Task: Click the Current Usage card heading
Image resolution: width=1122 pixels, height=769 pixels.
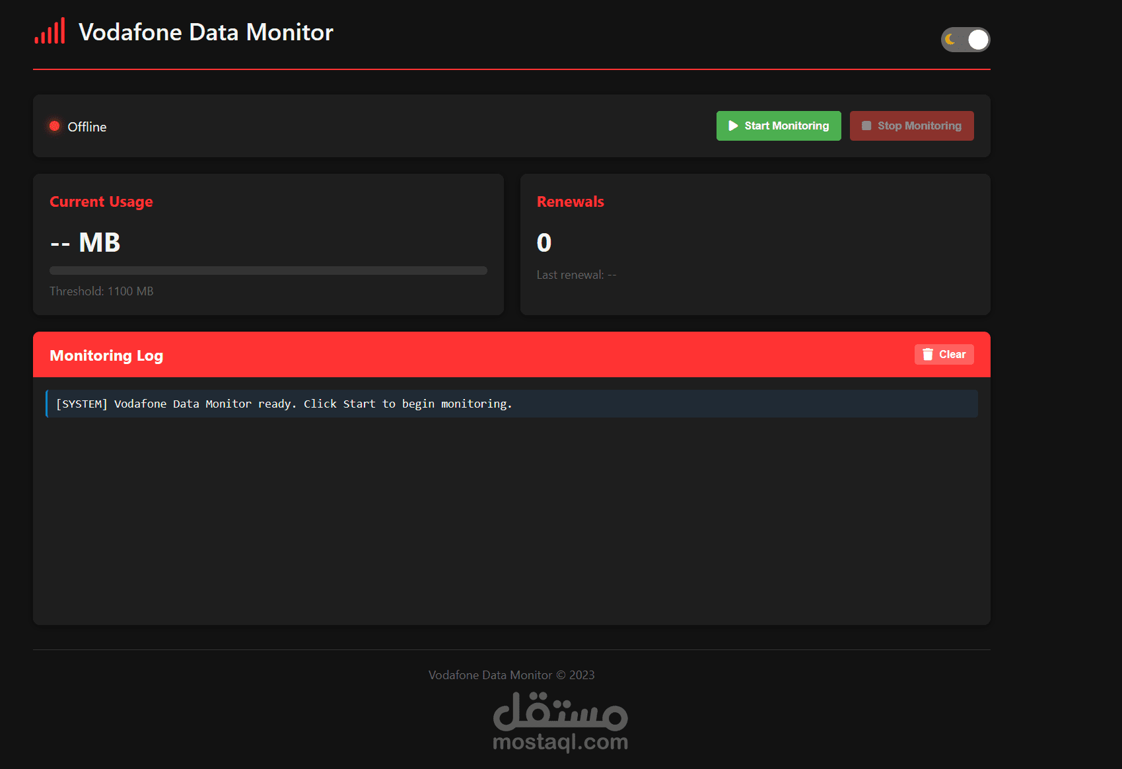Action: point(101,201)
